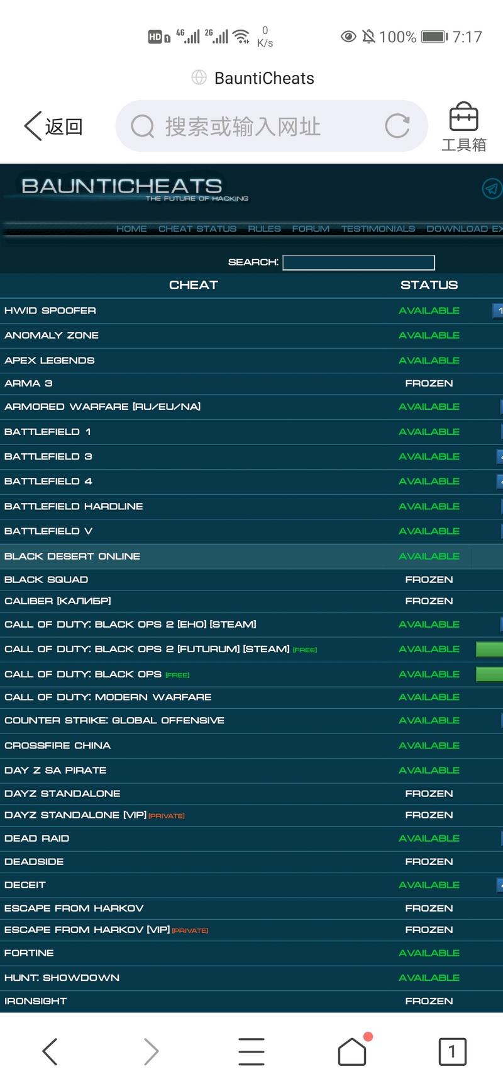Select the BATTLEFIELD 1 row
The width and height of the screenshot is (503, 1091).
point(251,432)
